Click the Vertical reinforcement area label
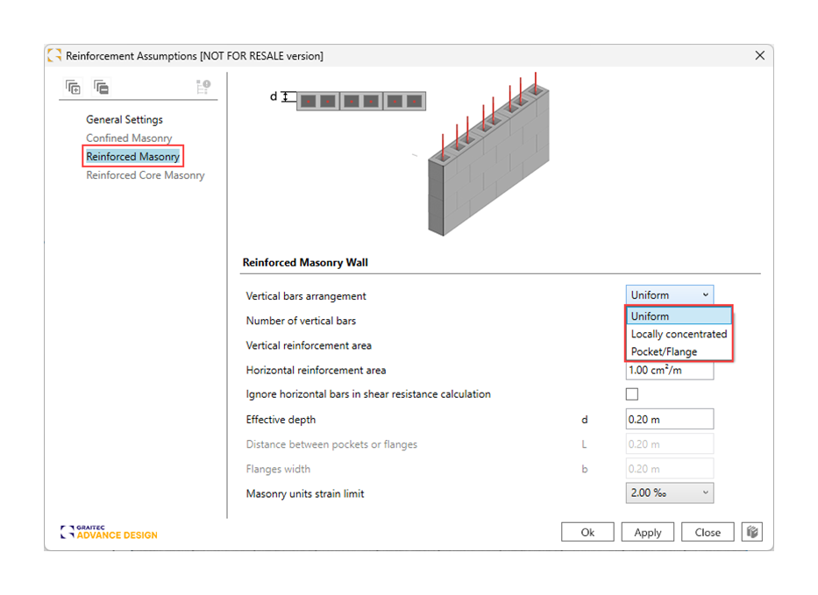818x595 pixels. pyautogui.click(x=309, y=345)
